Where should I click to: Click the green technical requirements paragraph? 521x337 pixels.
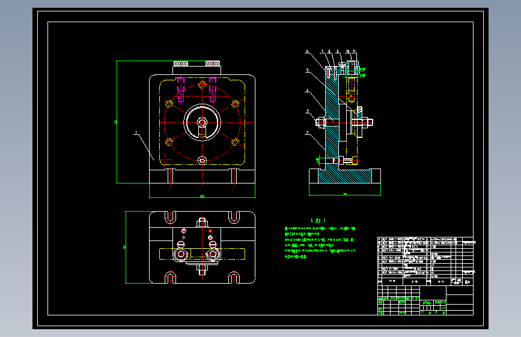pos(320,242)
